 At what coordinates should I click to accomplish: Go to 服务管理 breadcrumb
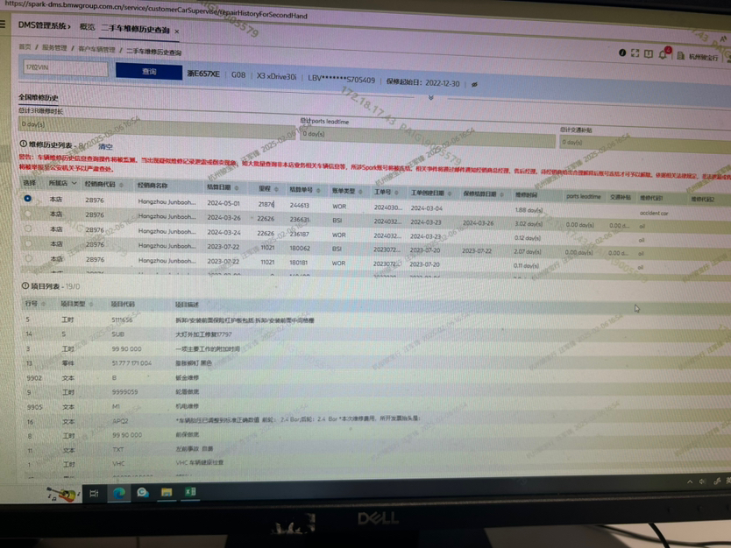coord(54,47)
